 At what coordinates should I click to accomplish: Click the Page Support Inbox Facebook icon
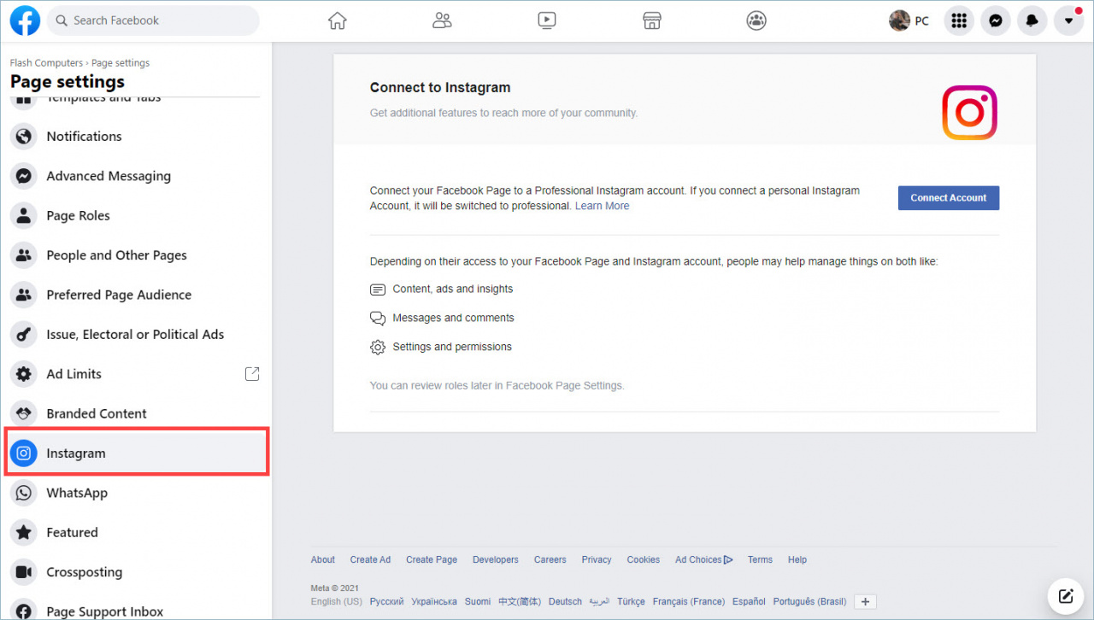[24, 611]
